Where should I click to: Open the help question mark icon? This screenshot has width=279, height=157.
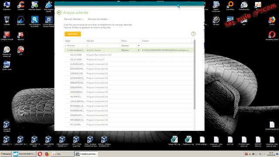[x=193, y=34]
